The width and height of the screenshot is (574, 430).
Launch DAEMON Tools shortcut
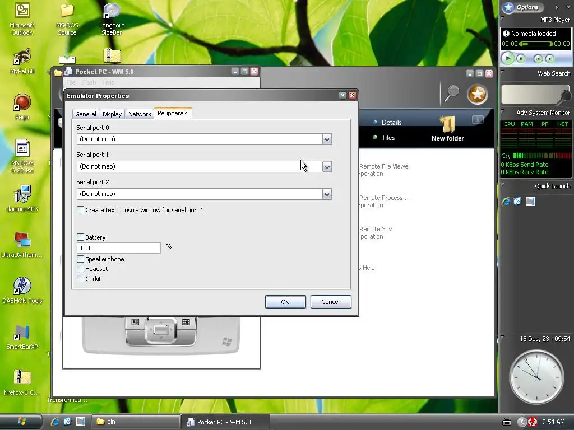pos(22,291)
